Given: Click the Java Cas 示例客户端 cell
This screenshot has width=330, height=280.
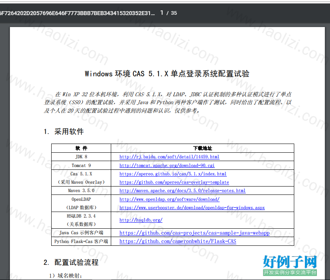Looking at the screenshot, I should (81, 233).
